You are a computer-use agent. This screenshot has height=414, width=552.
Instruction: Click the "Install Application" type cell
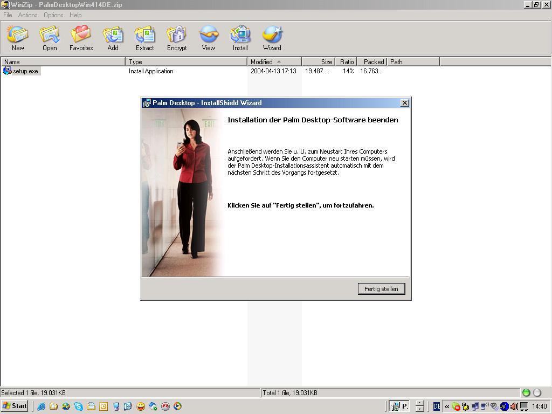[151, 71]
